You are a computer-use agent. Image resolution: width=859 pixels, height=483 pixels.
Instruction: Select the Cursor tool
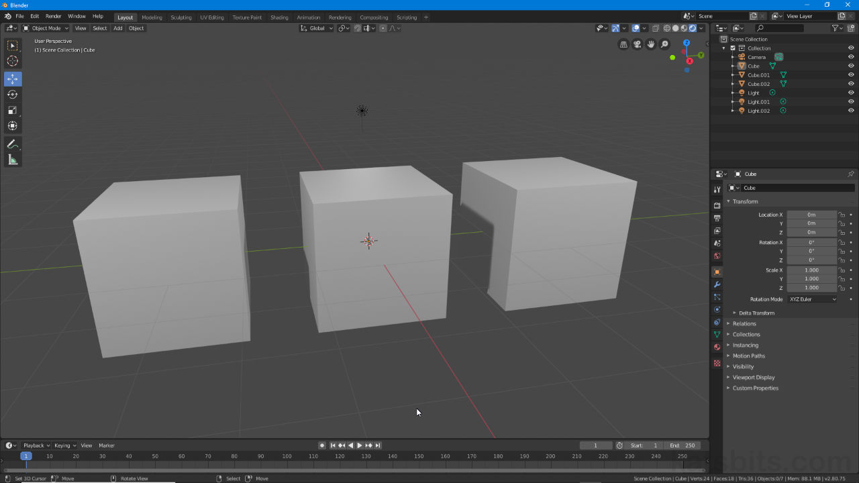click(13, 61)
